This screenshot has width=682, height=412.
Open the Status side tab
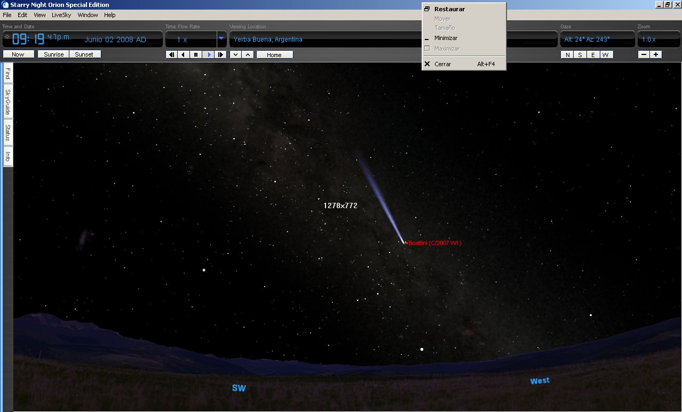(x=8, y=133)
